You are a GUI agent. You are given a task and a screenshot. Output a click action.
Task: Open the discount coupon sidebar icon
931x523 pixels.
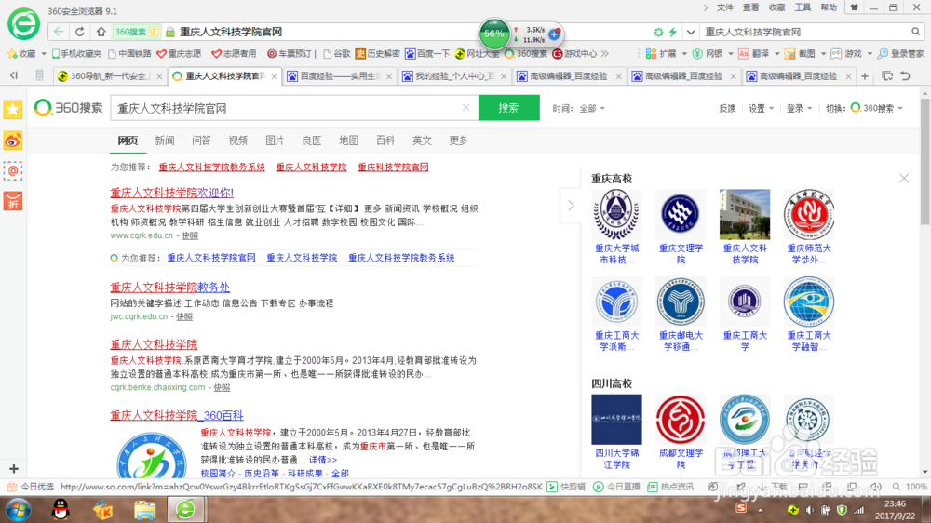pos(12,201)
